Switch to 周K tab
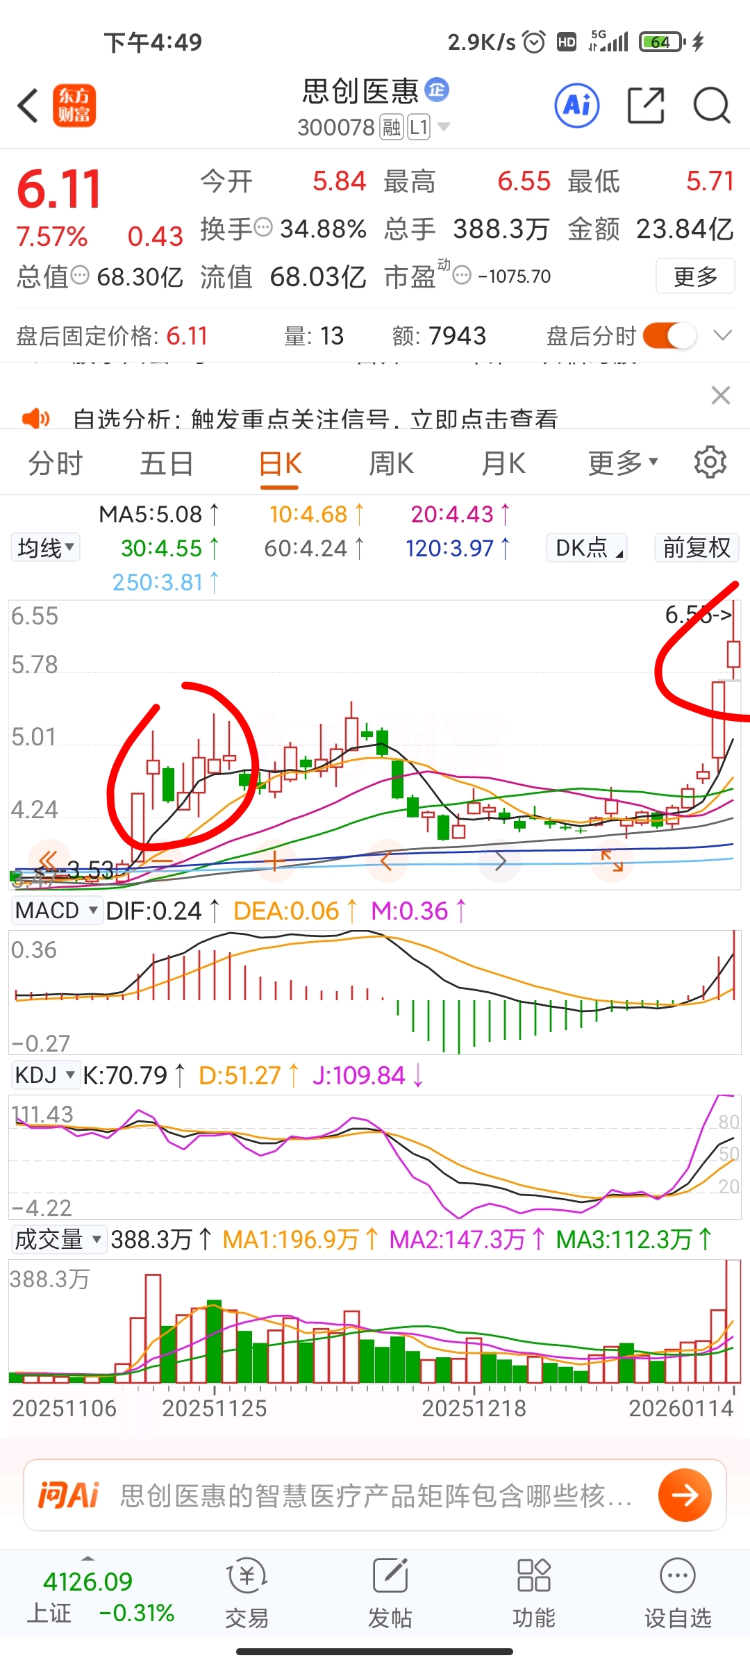The height and width of the screenshot is (1667, 750). (x=392, y=463)
